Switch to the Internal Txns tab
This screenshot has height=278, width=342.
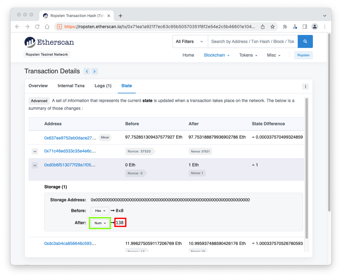pos(71,86)
